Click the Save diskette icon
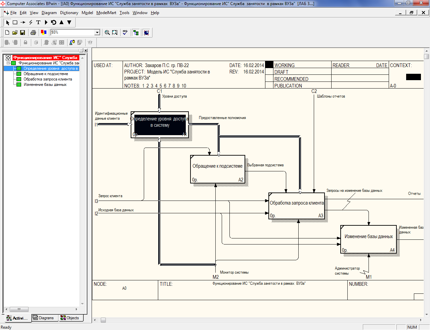Viewport: 430px width, 330px height. (x=23, y=33)
